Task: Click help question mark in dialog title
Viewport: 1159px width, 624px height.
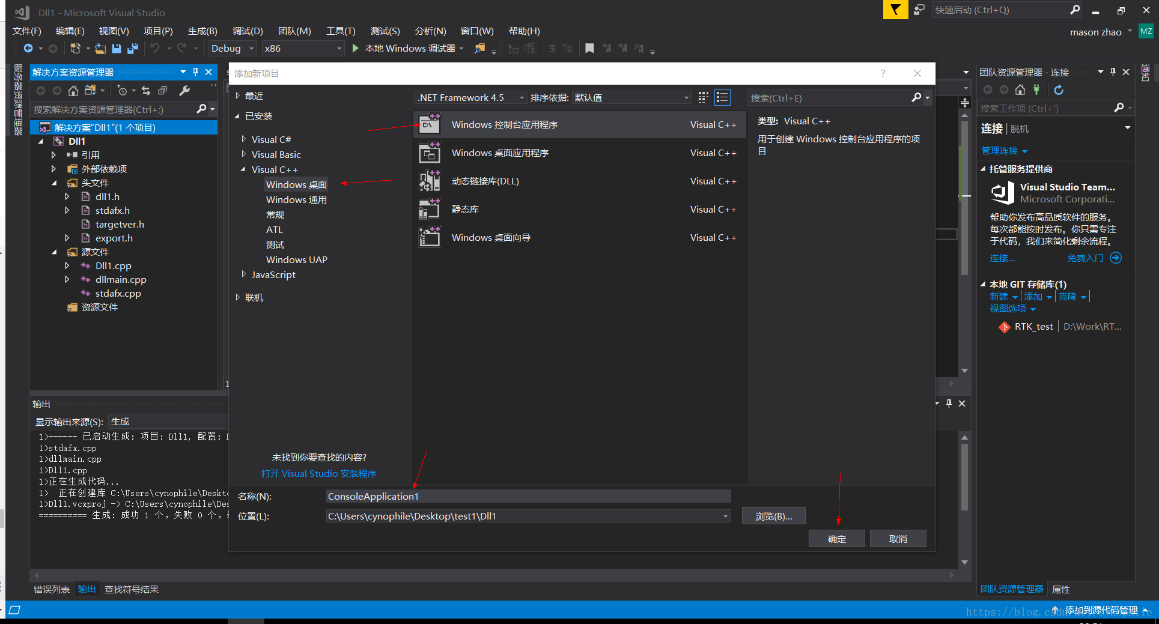Action: coord(883,73)
